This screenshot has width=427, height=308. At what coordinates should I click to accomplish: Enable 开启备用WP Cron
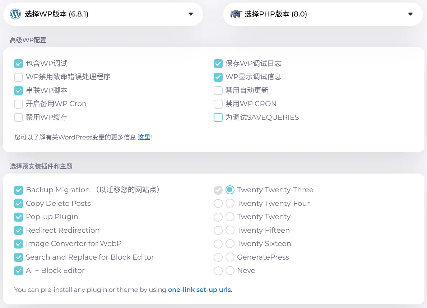(x=18, y=104)
